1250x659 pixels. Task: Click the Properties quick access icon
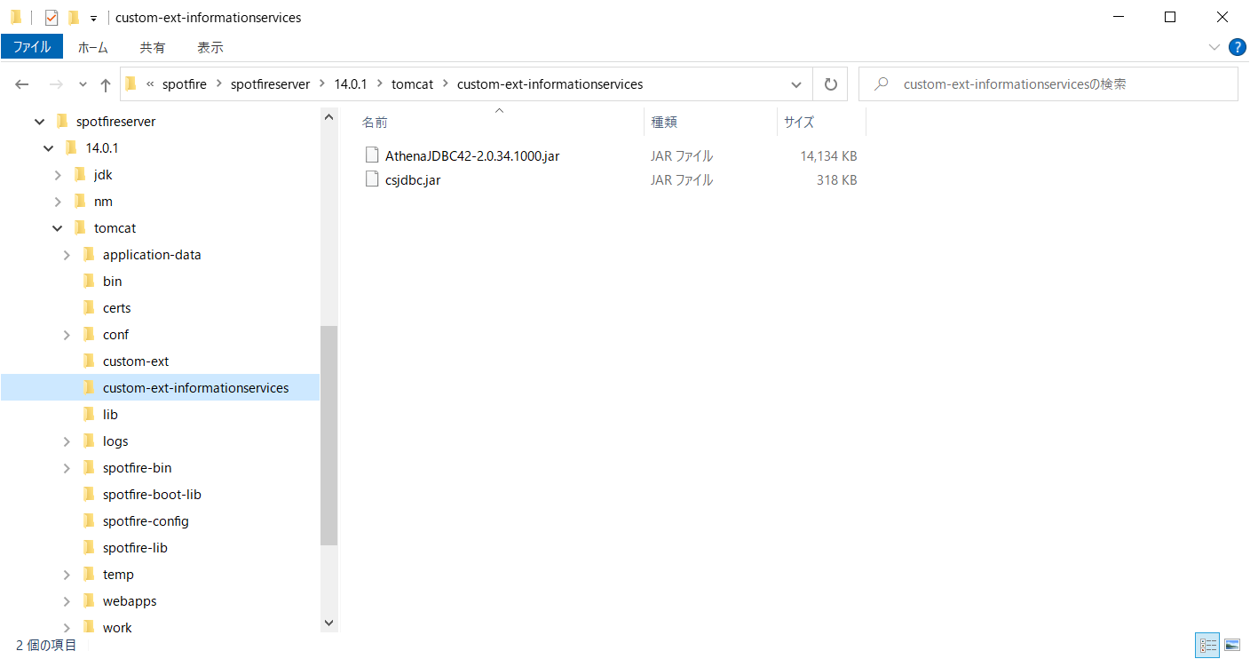coord(51,17)
